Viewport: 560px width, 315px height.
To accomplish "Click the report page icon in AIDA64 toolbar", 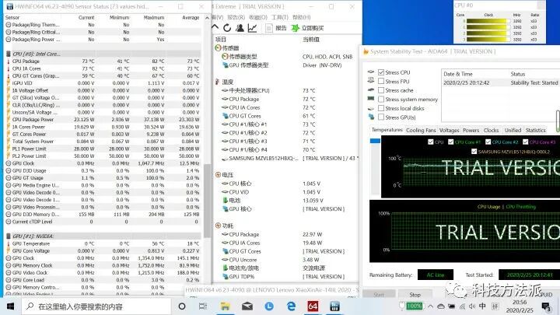I will [269, 28].
